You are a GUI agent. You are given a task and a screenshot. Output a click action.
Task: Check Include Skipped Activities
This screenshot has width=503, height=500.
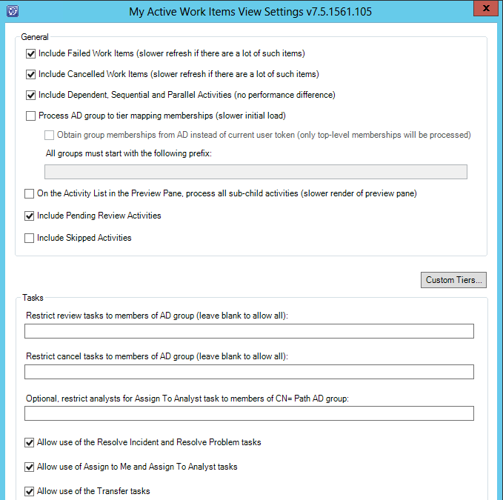tap(30, 239)
